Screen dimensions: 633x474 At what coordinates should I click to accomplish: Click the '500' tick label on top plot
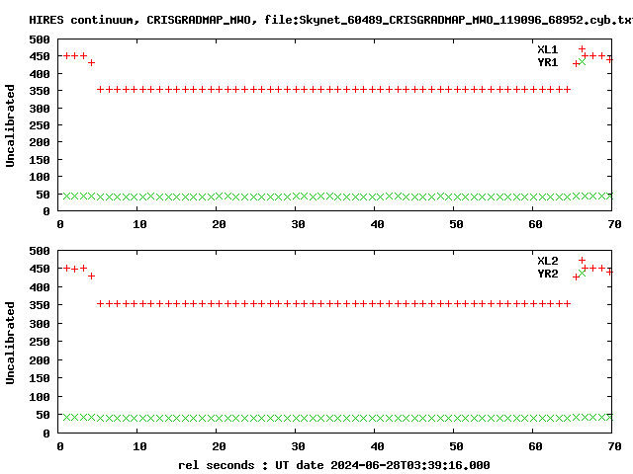40,39
